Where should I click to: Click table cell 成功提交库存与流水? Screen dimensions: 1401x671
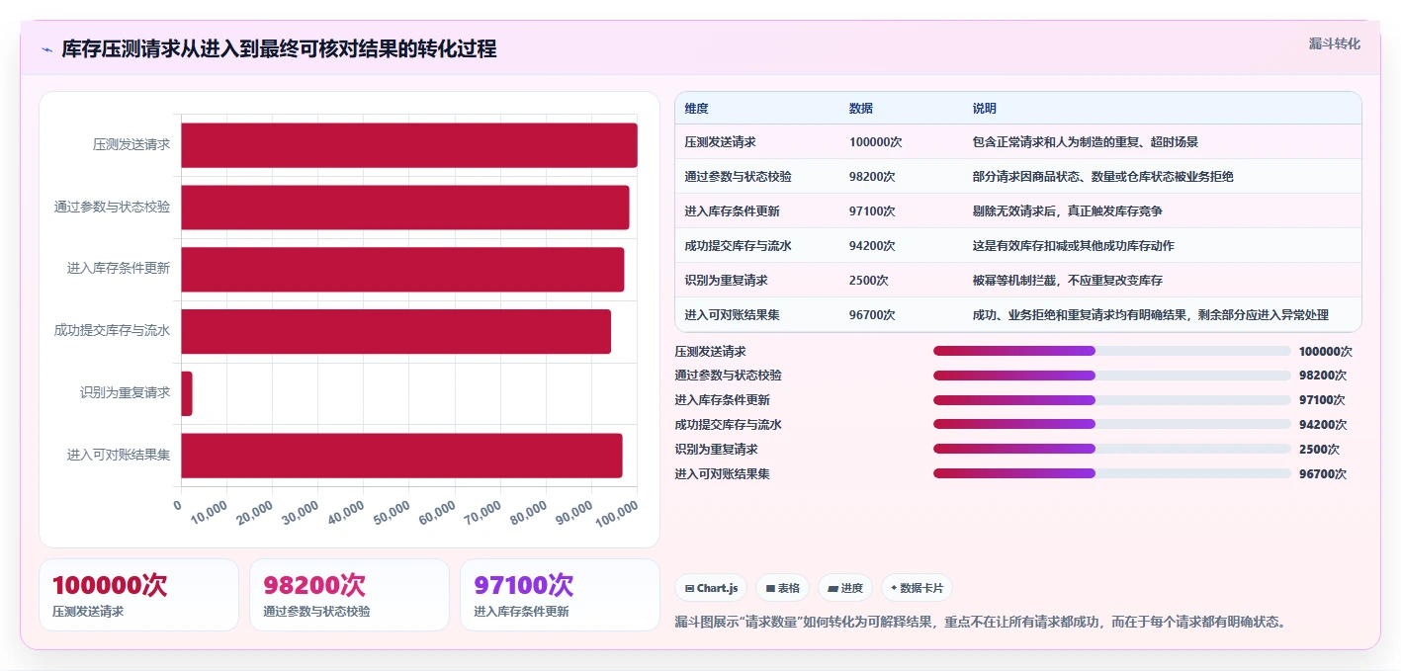(738, 246)
